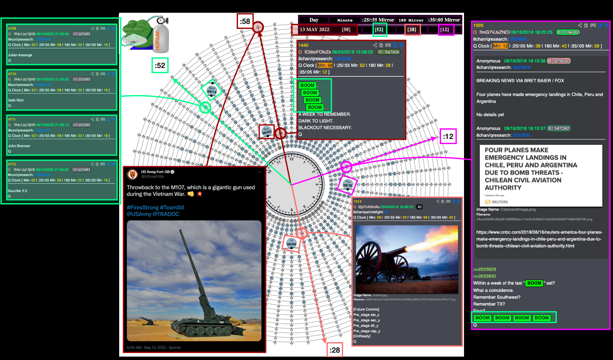
Task: Click the clipboard copy icon on post 1440
Action: click(x=381, y=45)
